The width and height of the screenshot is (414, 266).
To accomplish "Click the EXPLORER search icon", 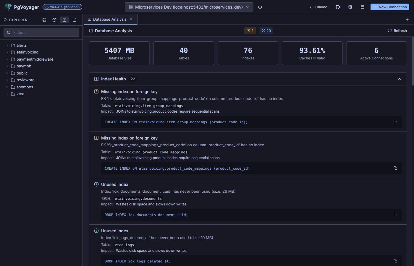I will click(5, 20).
